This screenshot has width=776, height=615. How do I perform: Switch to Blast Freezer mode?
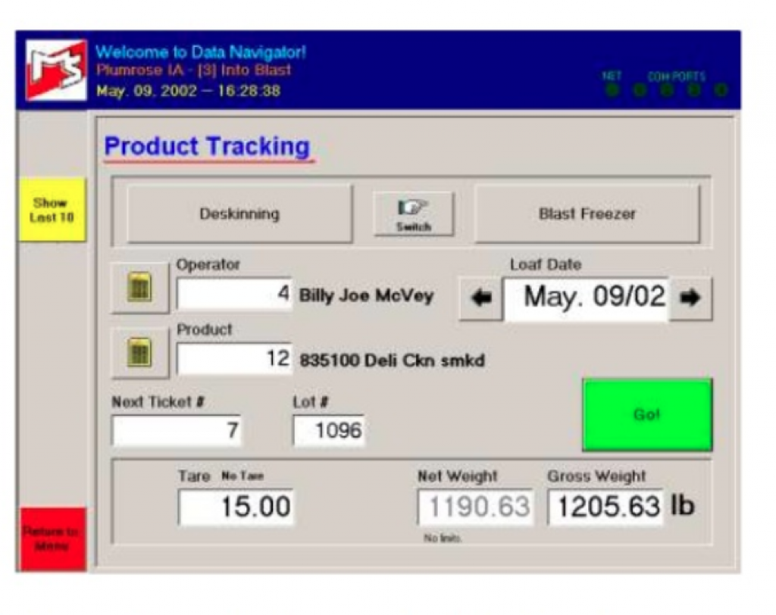(588, 213)
